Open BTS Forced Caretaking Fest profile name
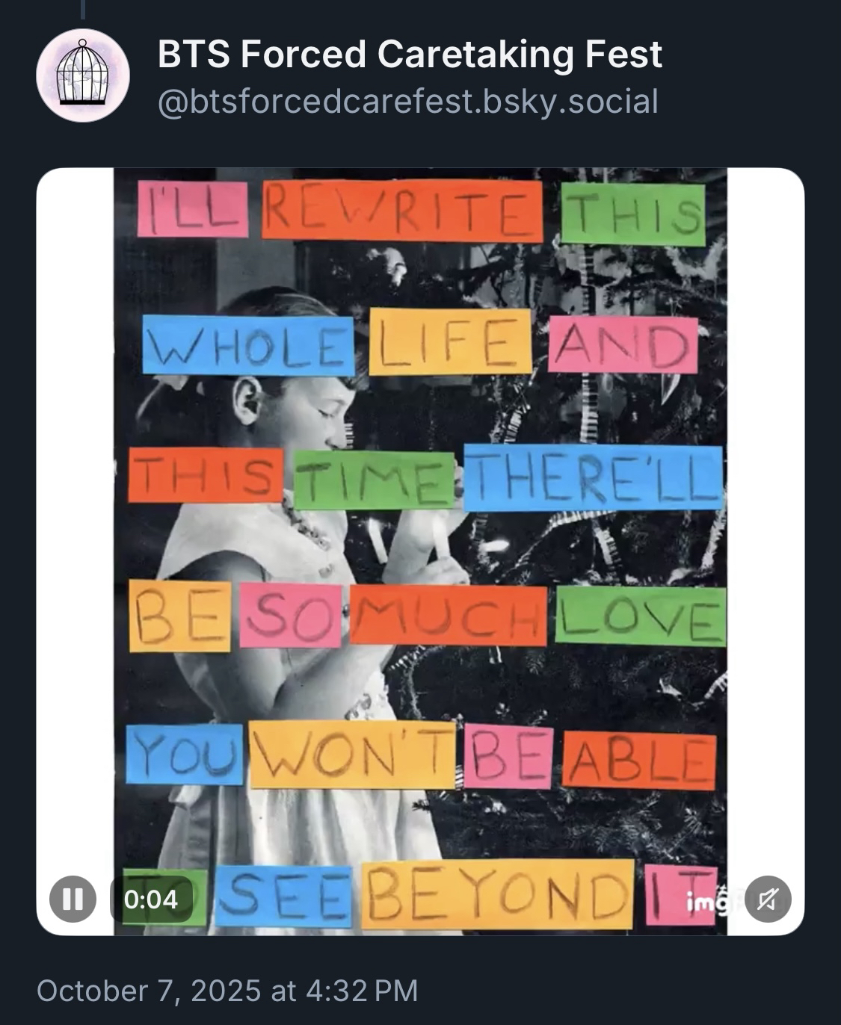Image resolution: width=841 pixels, height=1025 pixels. pos(410,55)
